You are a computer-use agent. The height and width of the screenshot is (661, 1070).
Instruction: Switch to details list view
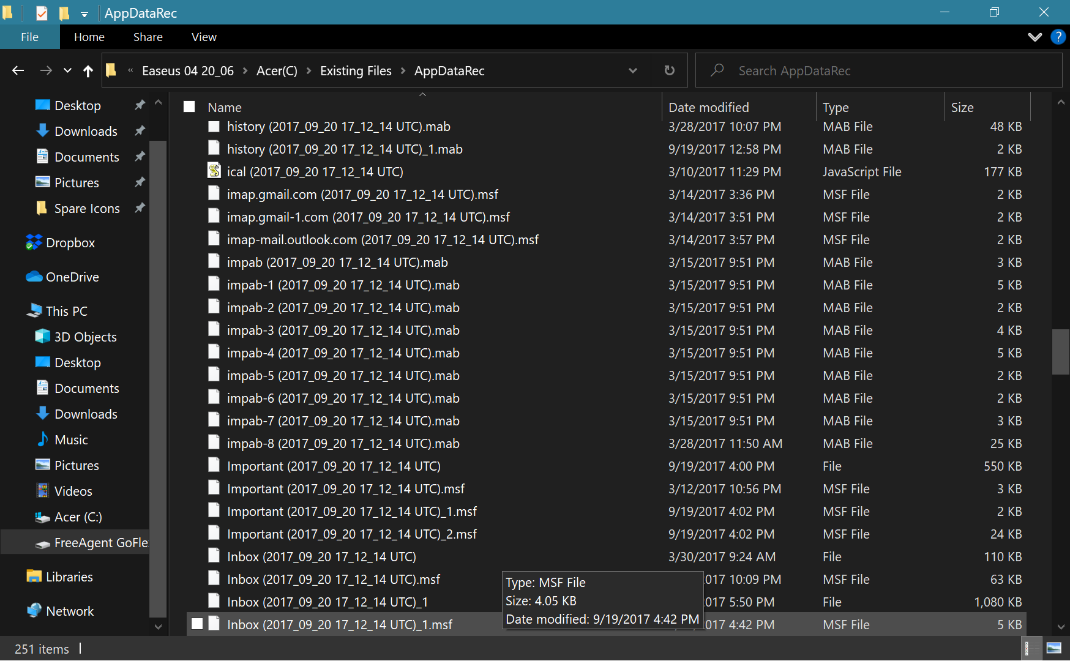point(1032,649)
